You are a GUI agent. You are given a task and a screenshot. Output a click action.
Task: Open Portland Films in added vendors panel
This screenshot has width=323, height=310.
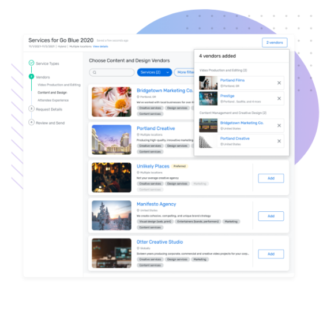click(232, 80)
